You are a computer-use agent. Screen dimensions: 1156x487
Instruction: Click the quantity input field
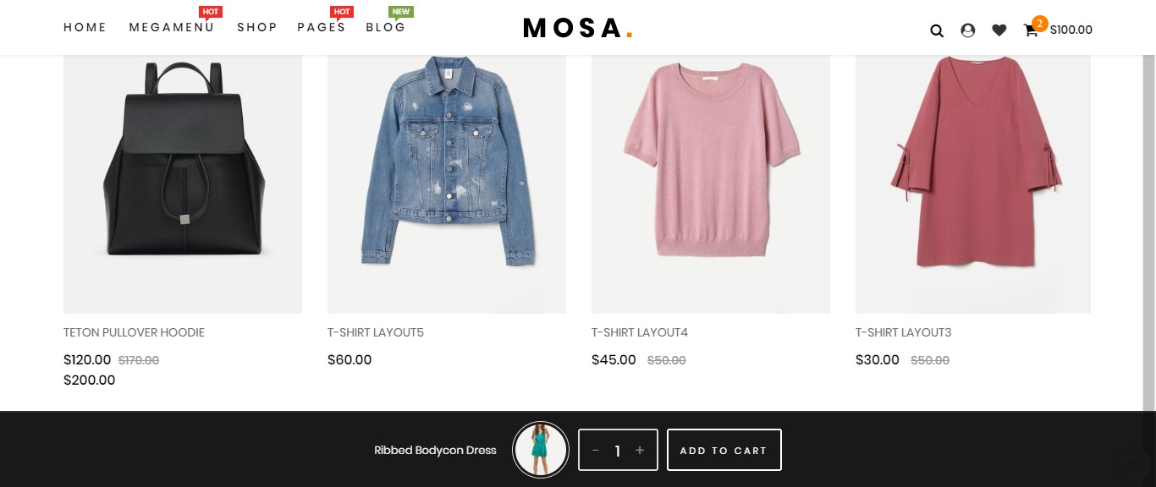pos(618,451)
